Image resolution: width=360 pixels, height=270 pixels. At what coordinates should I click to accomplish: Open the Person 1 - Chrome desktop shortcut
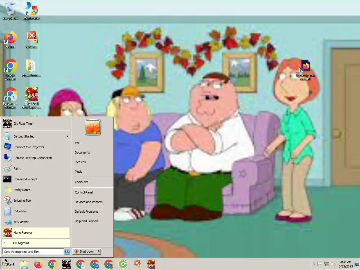10,98
